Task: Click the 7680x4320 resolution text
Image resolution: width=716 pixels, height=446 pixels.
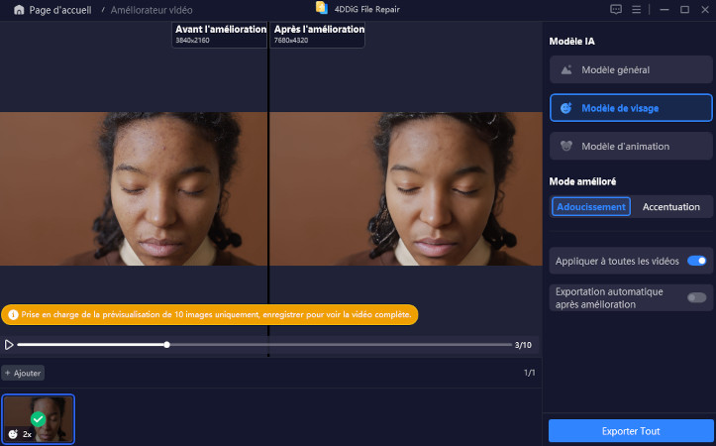Action: [x=291, y=41]
